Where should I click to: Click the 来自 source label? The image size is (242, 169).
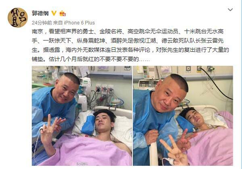tap(58, 23)
